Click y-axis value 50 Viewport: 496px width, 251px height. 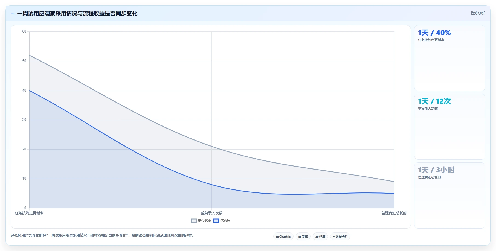click(24, 61)
